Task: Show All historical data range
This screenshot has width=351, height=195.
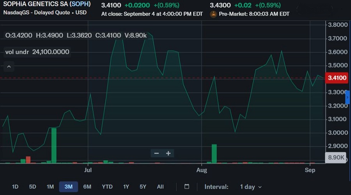Action: 160,187
